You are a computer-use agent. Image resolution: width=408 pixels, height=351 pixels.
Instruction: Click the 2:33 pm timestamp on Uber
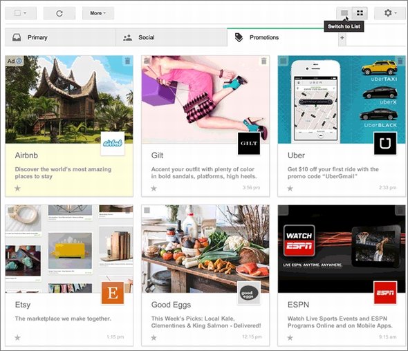click(x=388, y=187)
